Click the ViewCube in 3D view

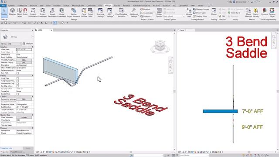click(x=160, y=45)
